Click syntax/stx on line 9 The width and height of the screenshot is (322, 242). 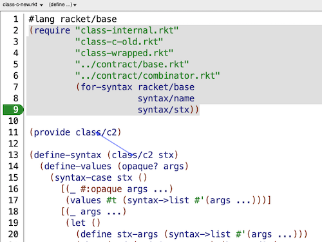click(164, 110)
